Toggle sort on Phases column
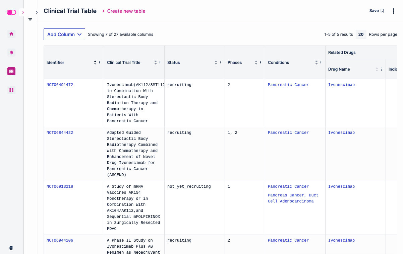403x254 pixels. tap(256, 63)
